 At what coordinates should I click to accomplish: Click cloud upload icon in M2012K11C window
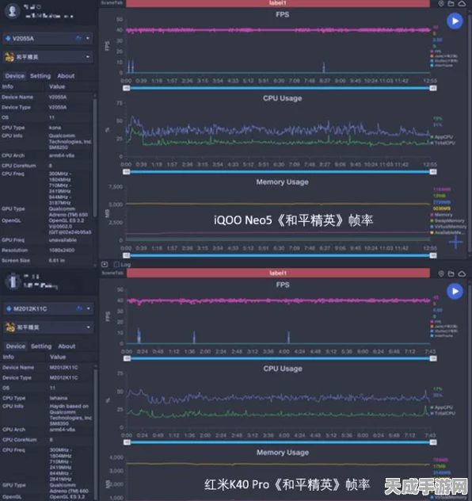point(462,273)
